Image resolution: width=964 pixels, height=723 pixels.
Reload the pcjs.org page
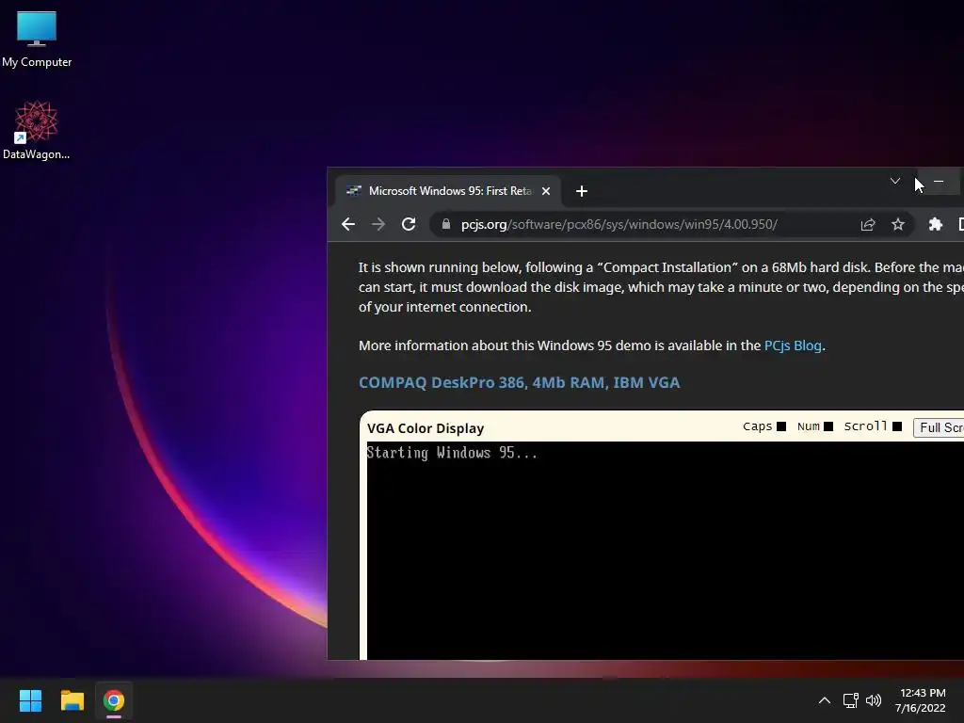coord(409,224)
